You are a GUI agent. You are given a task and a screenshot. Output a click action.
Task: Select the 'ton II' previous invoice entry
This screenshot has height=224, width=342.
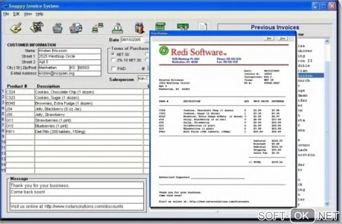pyautogui.click(x=305, y=61)
